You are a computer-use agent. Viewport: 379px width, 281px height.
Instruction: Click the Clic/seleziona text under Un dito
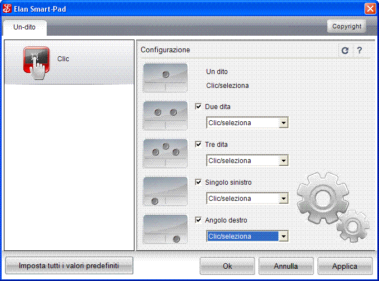click(x=227, y=86)
